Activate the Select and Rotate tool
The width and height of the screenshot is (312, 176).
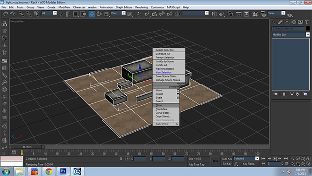click(x=99, y=14)
